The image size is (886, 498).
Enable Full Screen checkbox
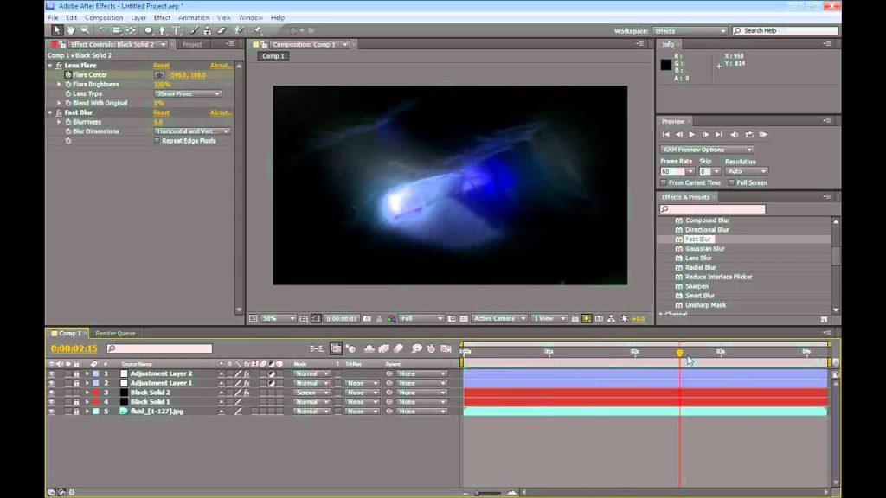pyautogui.click(x=732, y=183)
